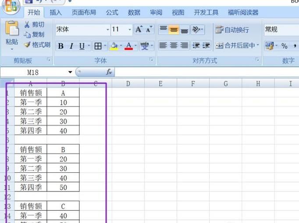Open the phonetic guide wén icon
The image size is (299, 223).
[145, 46]
